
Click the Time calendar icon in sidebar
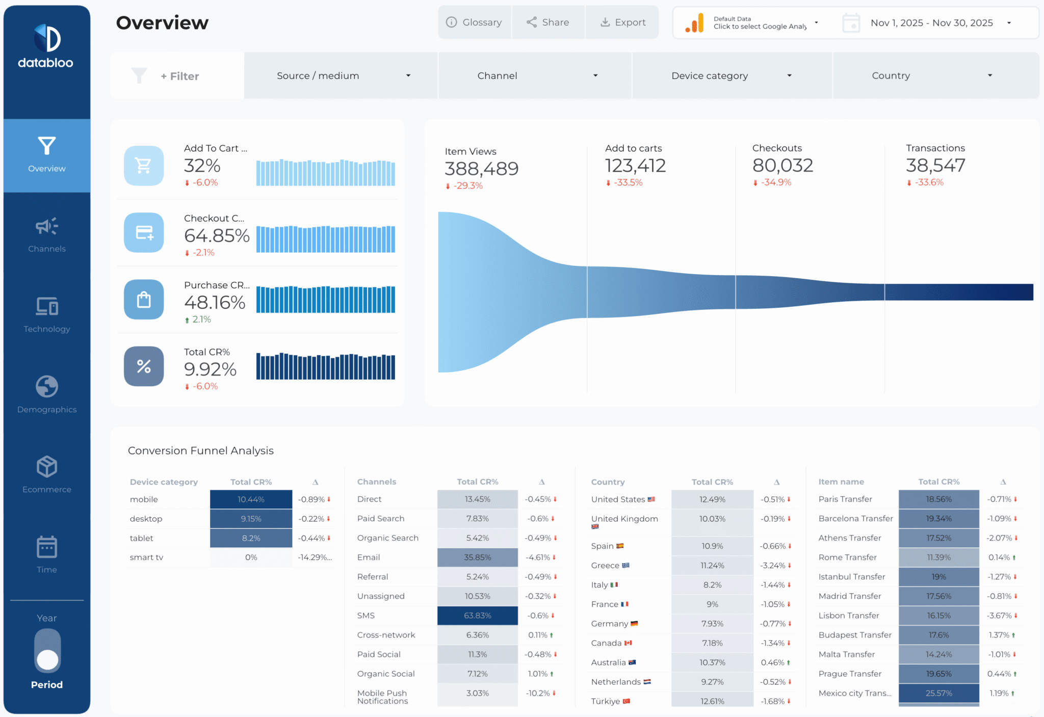(x=46, y=547)
